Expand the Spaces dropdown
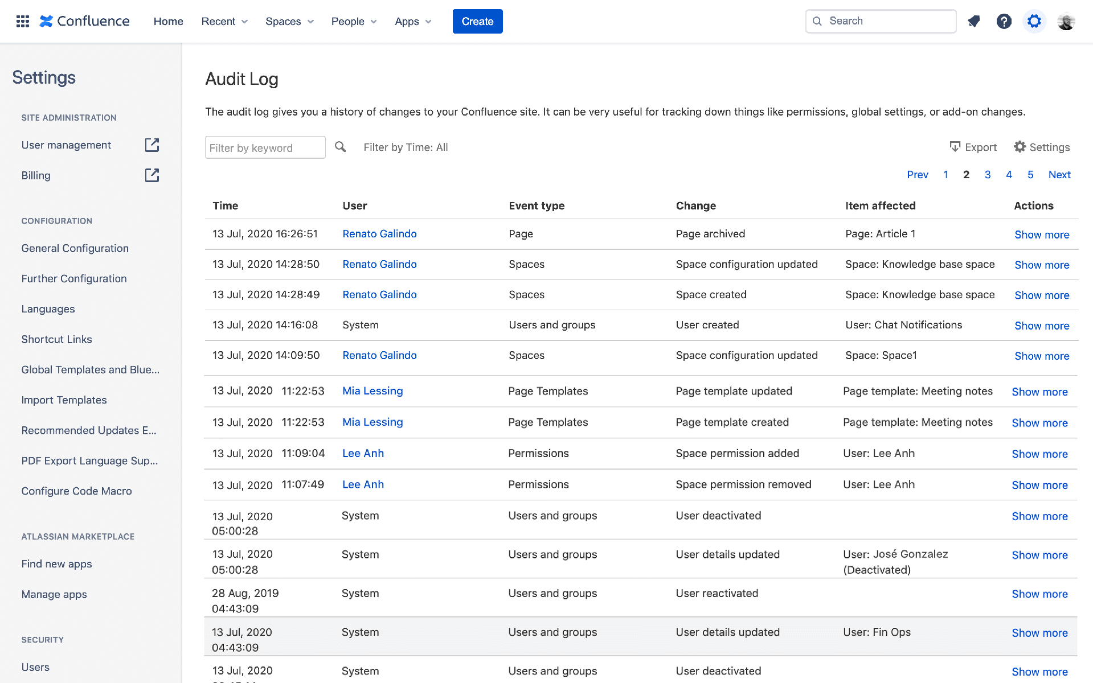Image resolution: width=1093 pixels, height=683 pixels. (289, 21)
